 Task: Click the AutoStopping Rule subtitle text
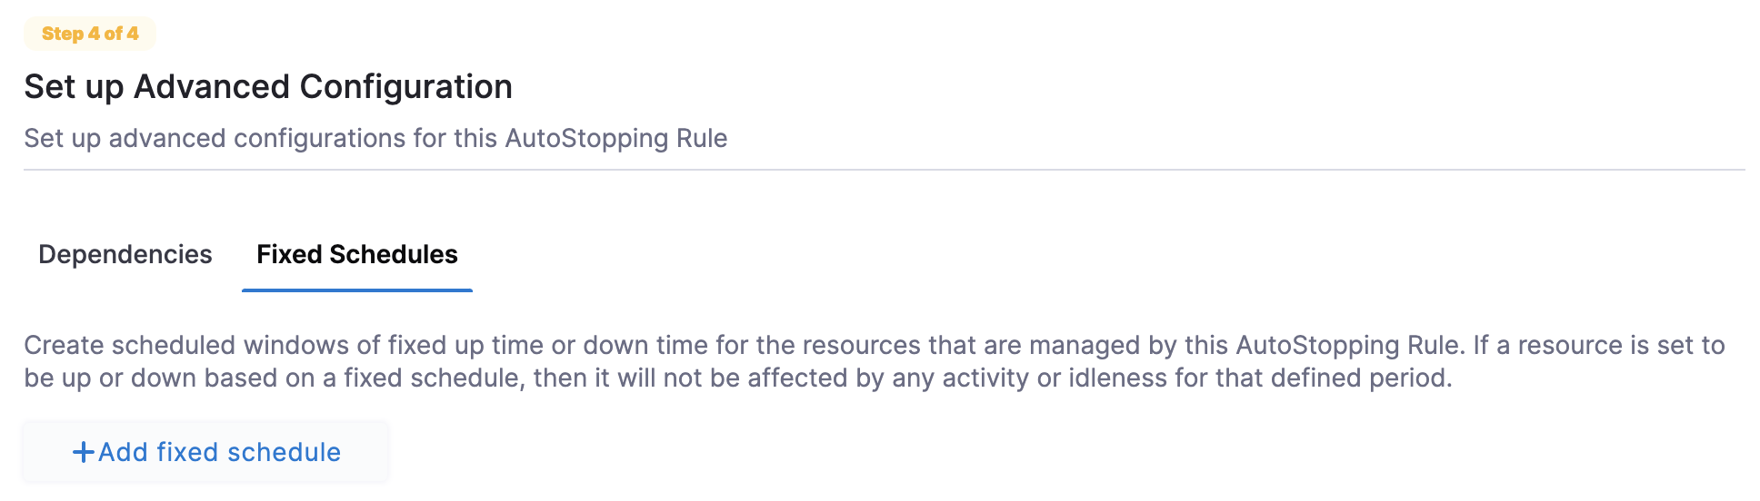(375, 138)
